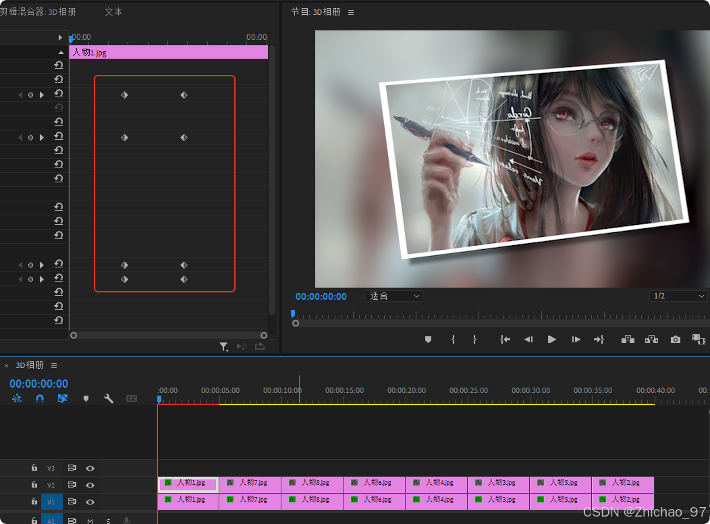Select the second keyframe in bottommost keyframed row
This screenshot has width=710, height=524.
184,280
